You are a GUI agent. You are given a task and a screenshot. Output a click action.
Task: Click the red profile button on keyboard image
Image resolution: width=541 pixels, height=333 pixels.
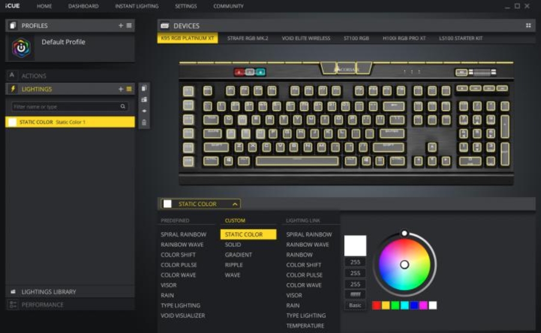pyautogui.click(x=239, y=72)
